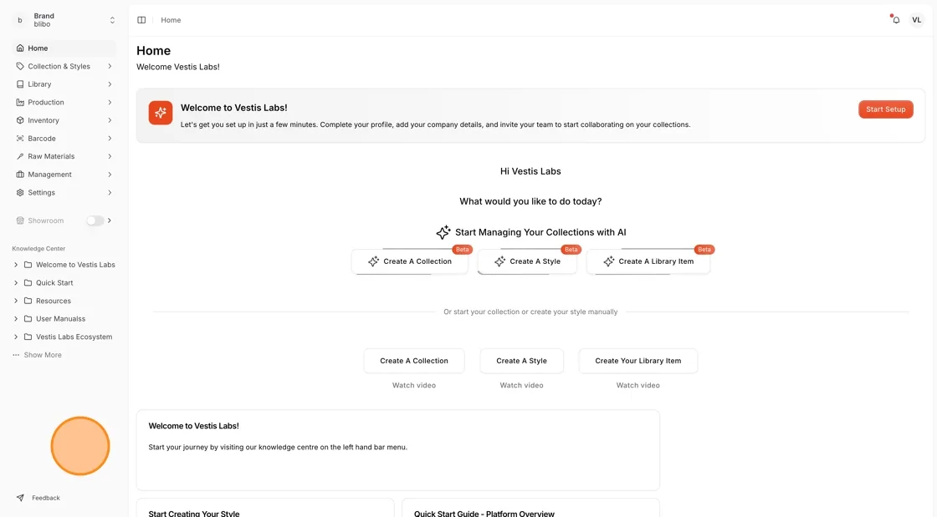Screen dimensions: 937x517
Task: Expand the Management chevron
Action: pyautogui.click(x=110, y=175)
